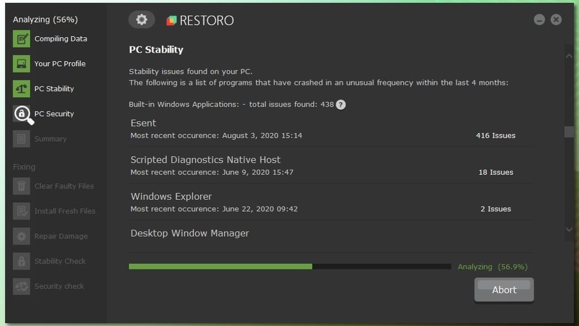Screen dimensions: 579x326
Task: Open the Your PC Profile step label
Action: (x=60, y=63)
